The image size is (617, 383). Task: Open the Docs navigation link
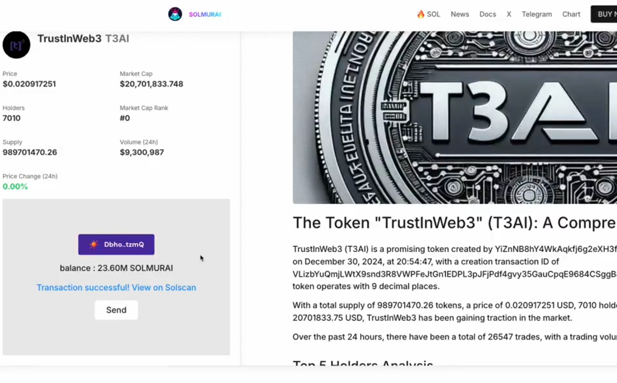pos(487,14)
